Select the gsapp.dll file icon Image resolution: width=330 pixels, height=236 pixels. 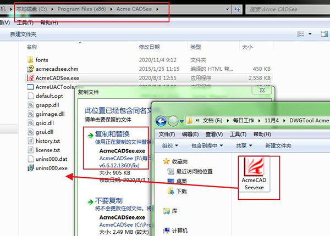(30, 105)
